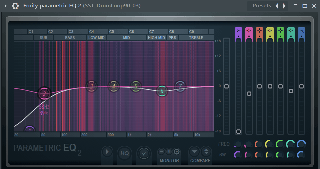Click the COMPARE up-down swap button
320x169 pixels.
(x=206, y=152)
